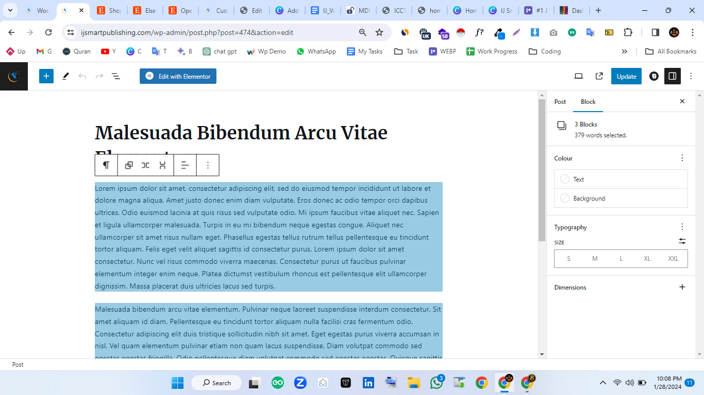
Task: Arrange selected blocks in a stack
Action: [162, 165]
